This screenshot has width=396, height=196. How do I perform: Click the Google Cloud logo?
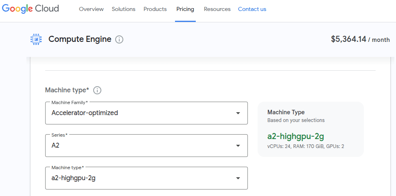point(31,9)
